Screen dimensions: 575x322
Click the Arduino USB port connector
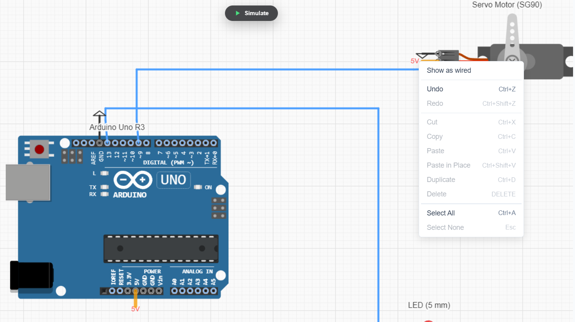click(x=28, y=182)
